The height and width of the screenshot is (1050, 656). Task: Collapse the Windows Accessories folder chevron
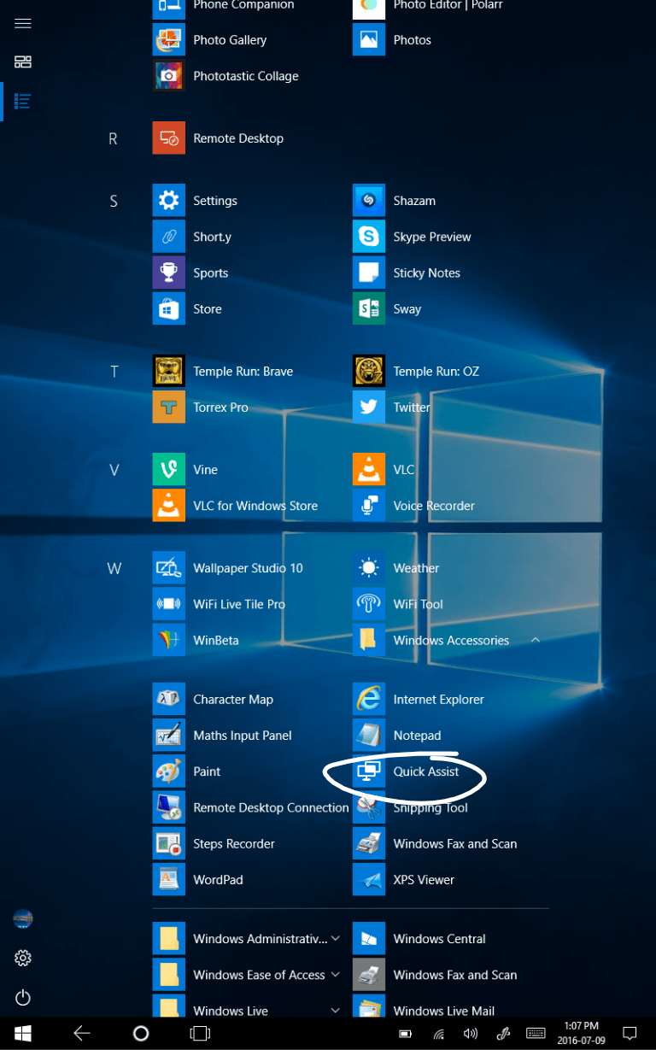pos(536,640)
